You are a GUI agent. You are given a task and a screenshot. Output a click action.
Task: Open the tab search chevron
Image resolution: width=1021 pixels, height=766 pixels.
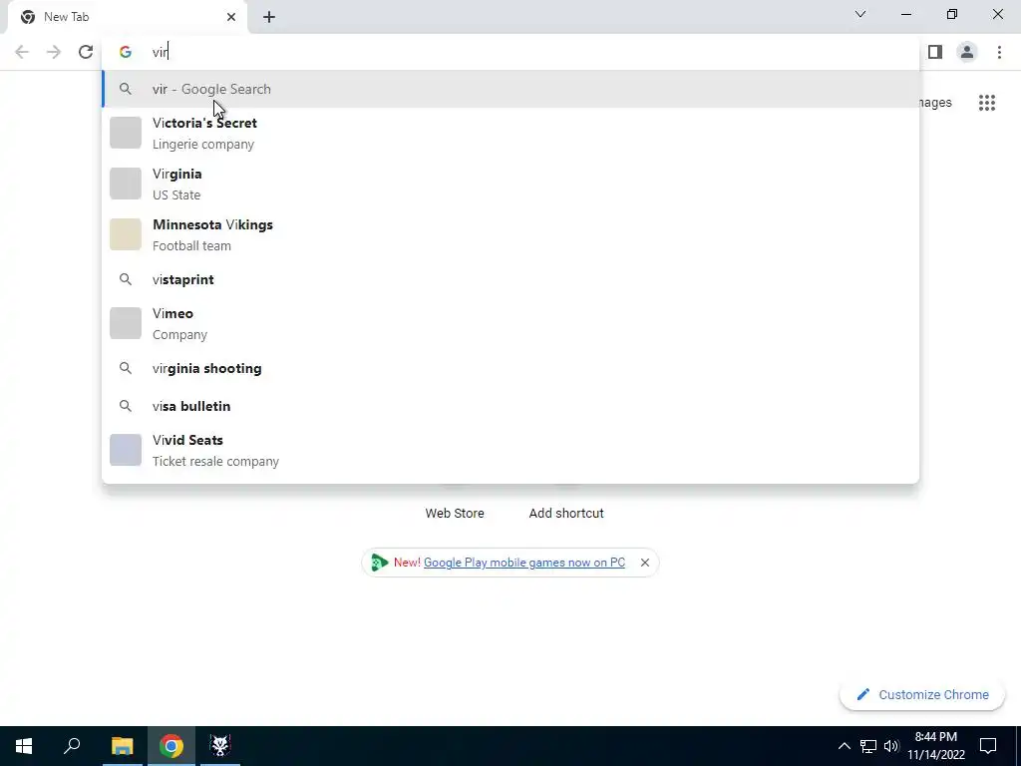point(860,14)
